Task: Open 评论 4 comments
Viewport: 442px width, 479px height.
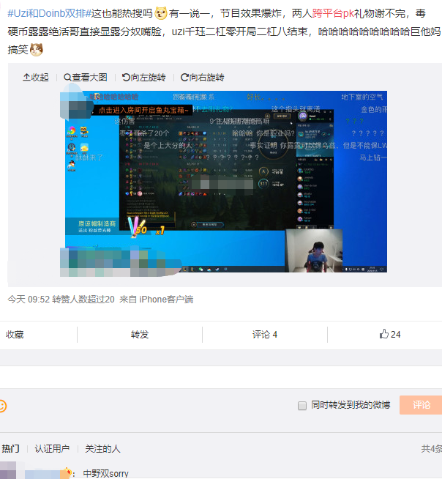Action: [265, 335]
